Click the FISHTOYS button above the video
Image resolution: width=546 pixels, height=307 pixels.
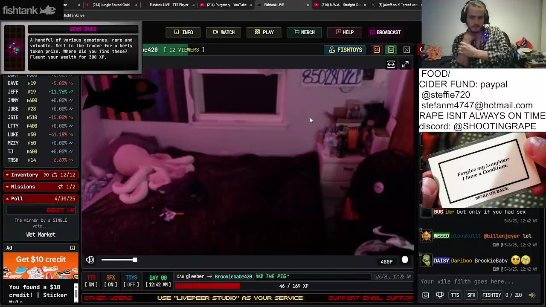tap(345, 50)
